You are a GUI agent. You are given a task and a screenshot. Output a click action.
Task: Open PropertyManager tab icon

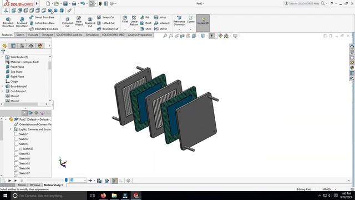click(x=13, y=46)
